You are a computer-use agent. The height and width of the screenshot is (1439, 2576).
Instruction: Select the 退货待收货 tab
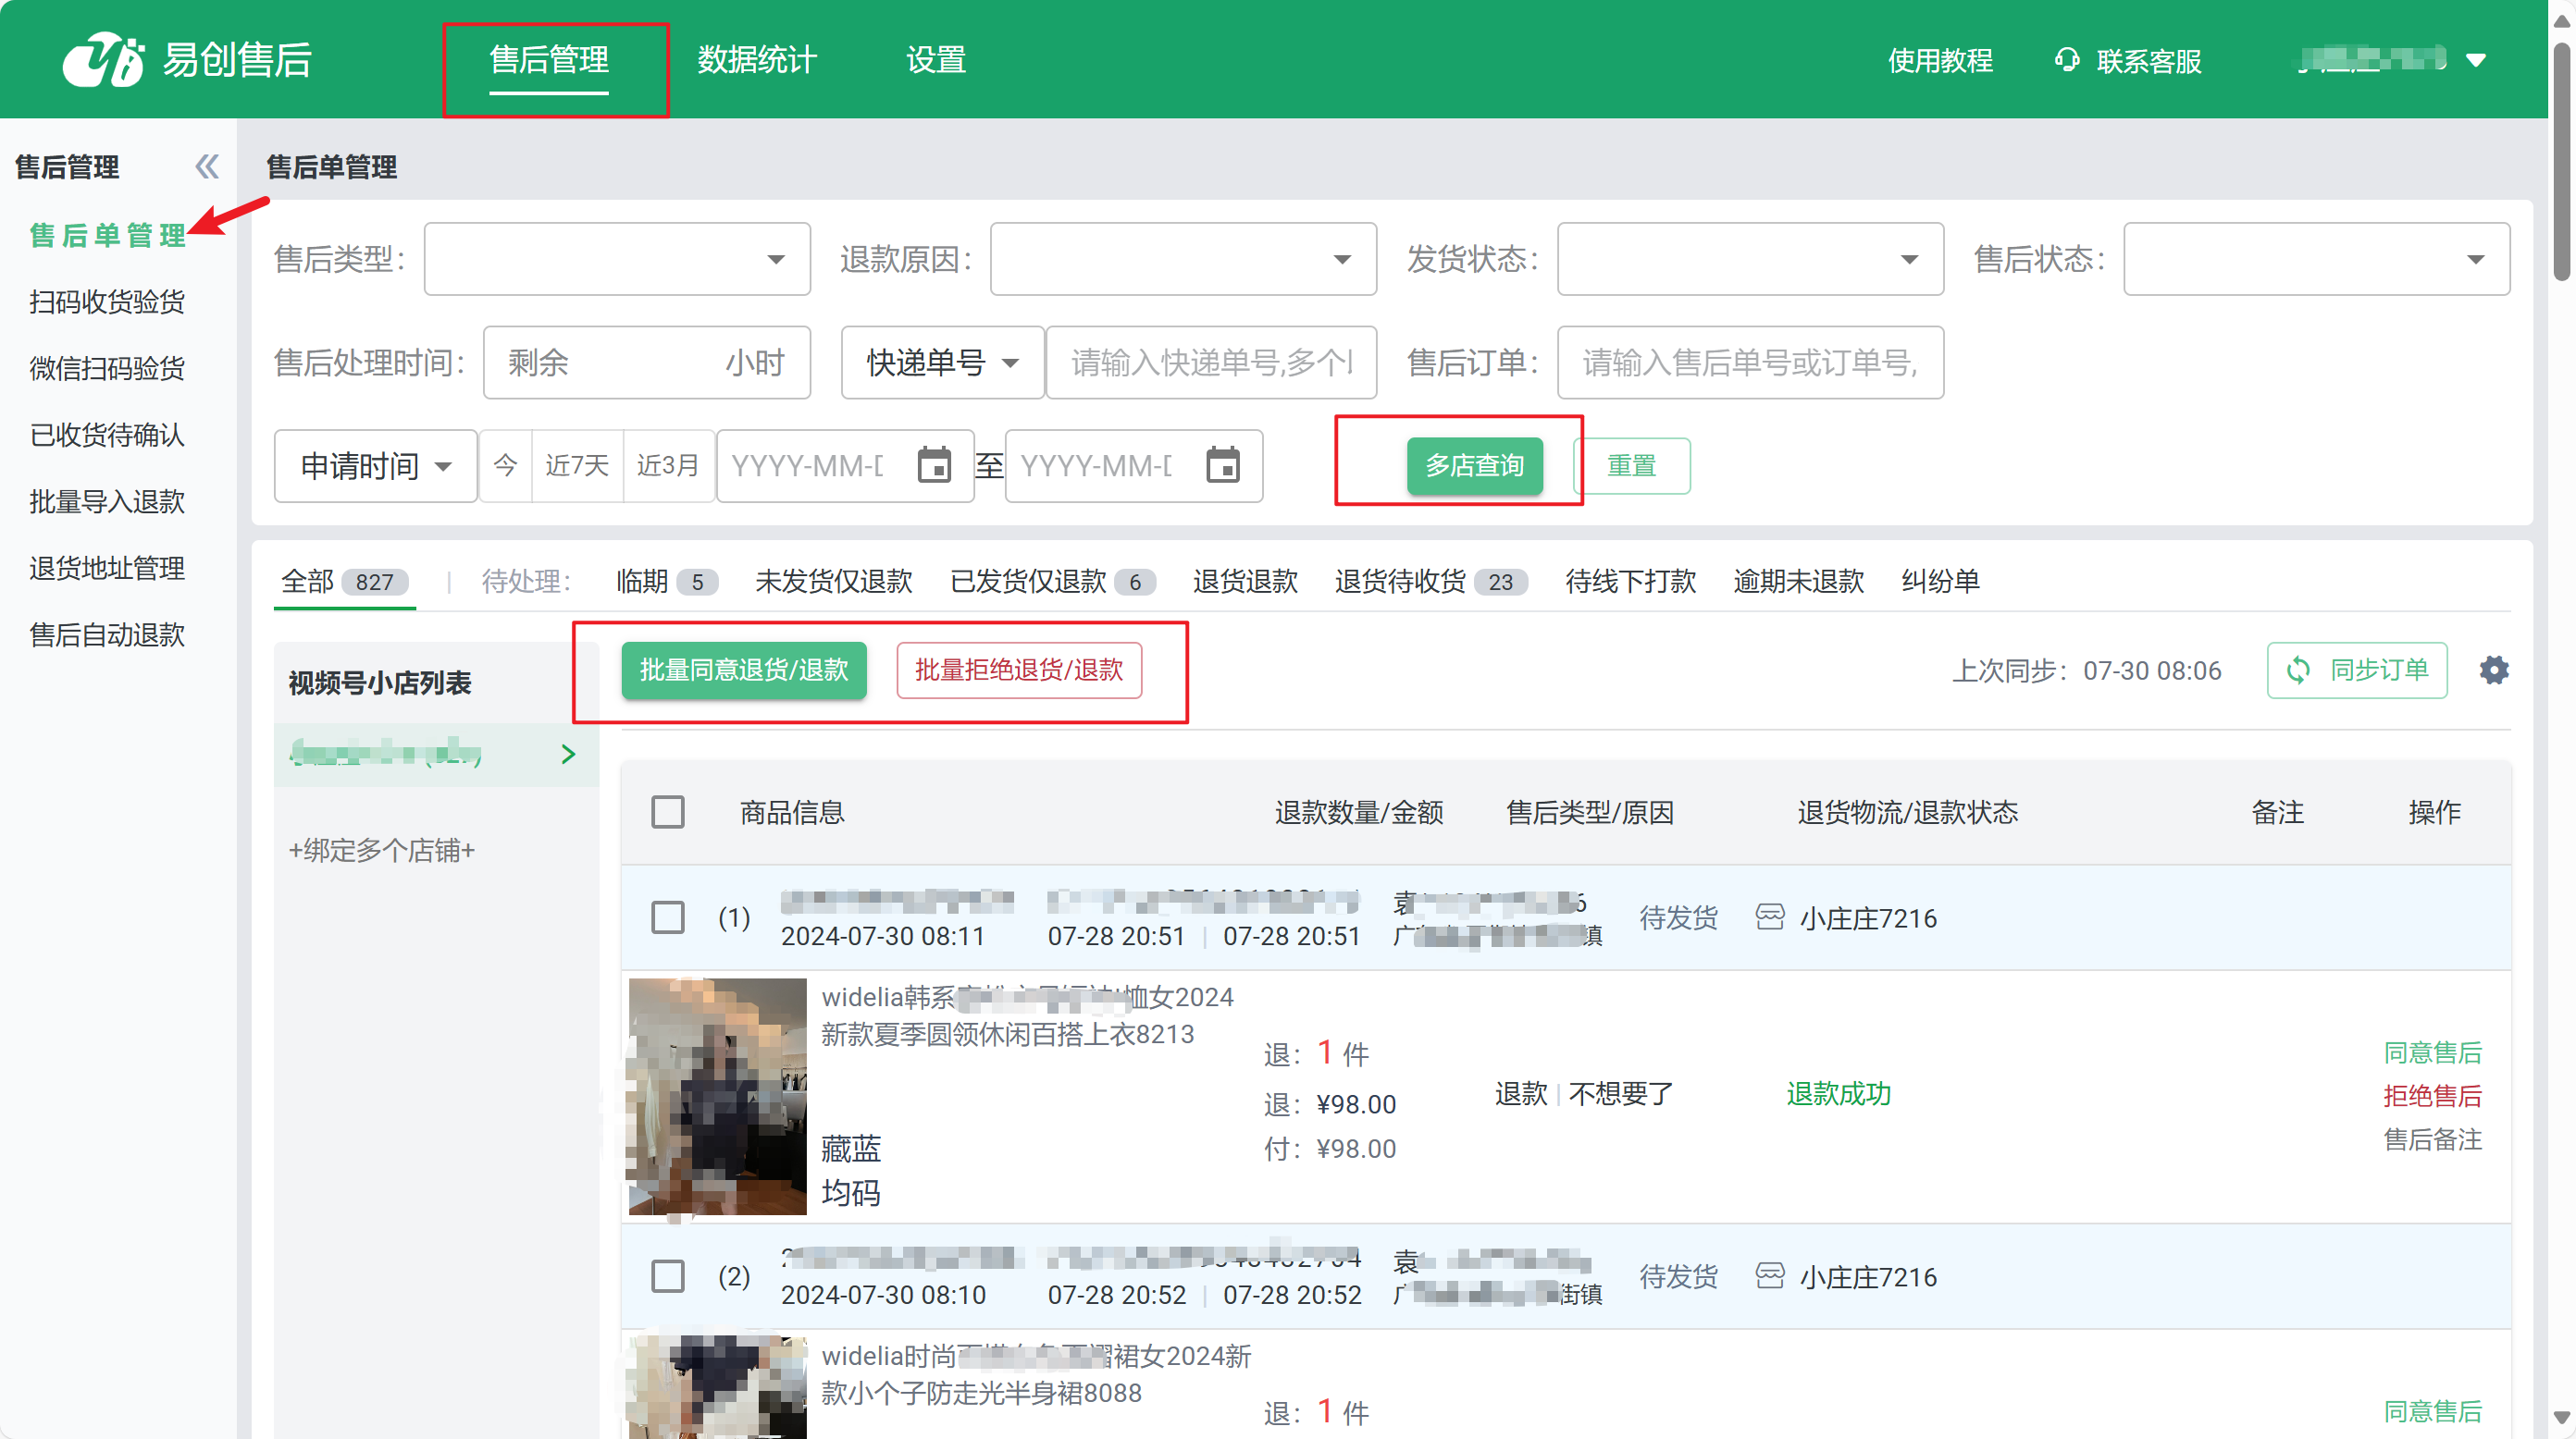(1400, 582)
